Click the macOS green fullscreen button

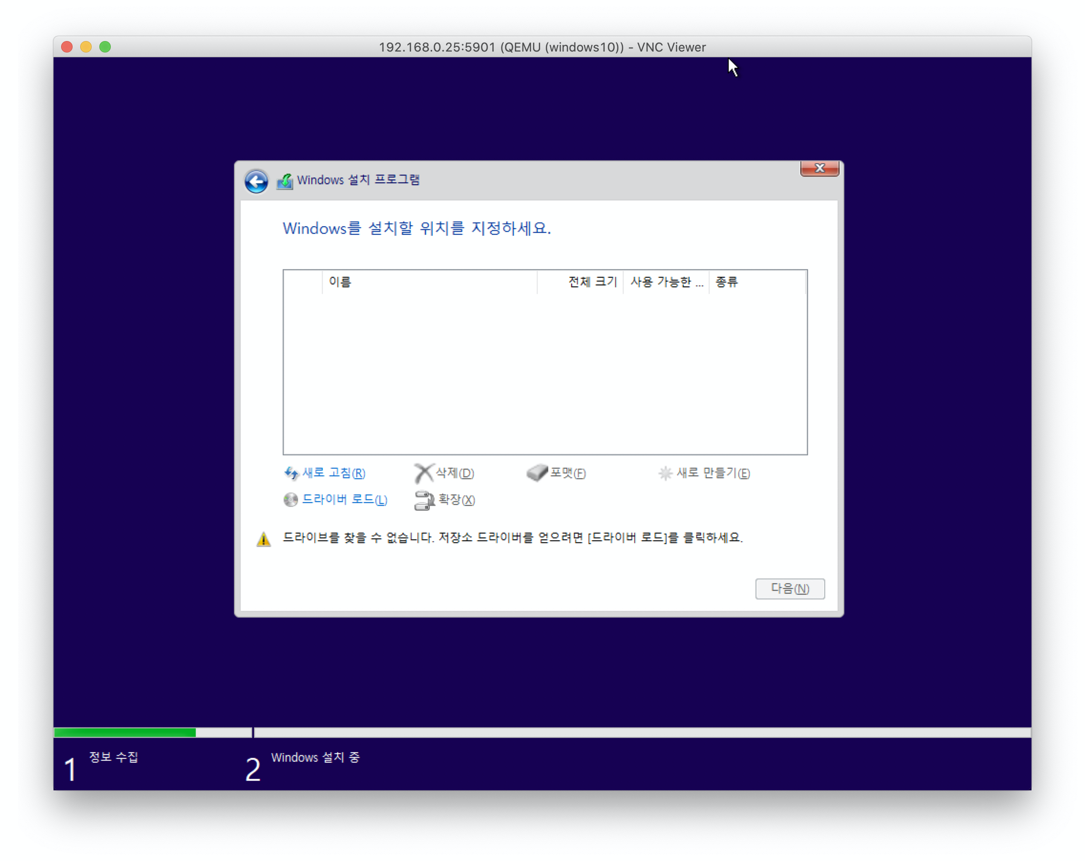click(105, 47)
